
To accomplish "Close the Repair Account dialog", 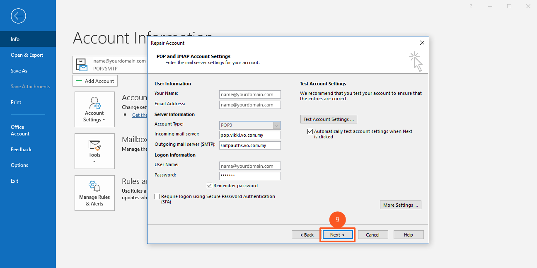I will click(x=422, y=43).
